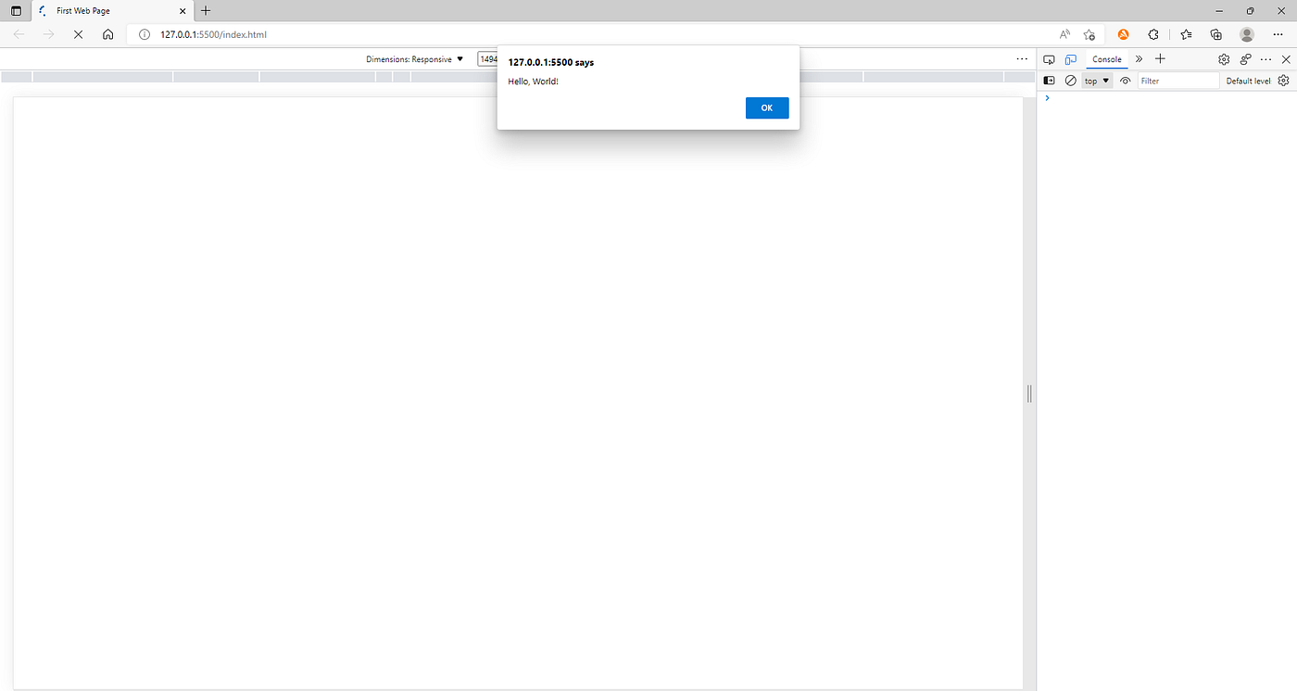
Task: Add a new DevTools panel with the plus icon
Action: 1160,58
